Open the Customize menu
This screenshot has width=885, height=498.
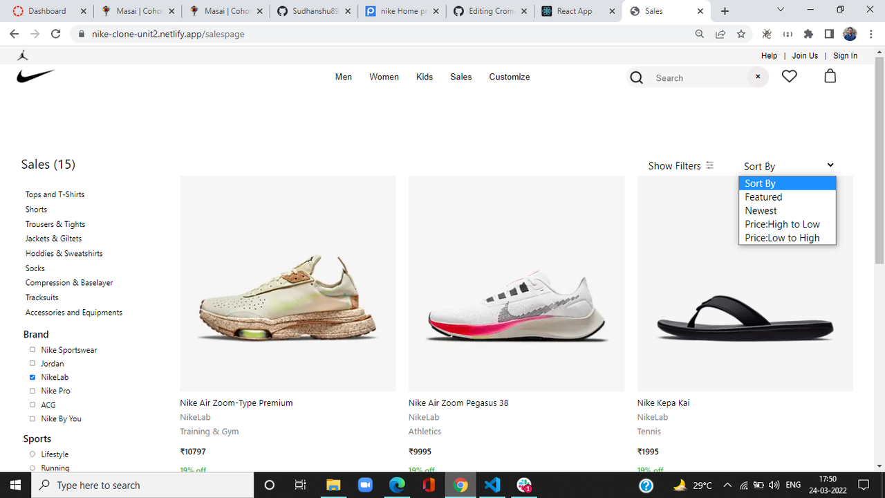point(510,77)
